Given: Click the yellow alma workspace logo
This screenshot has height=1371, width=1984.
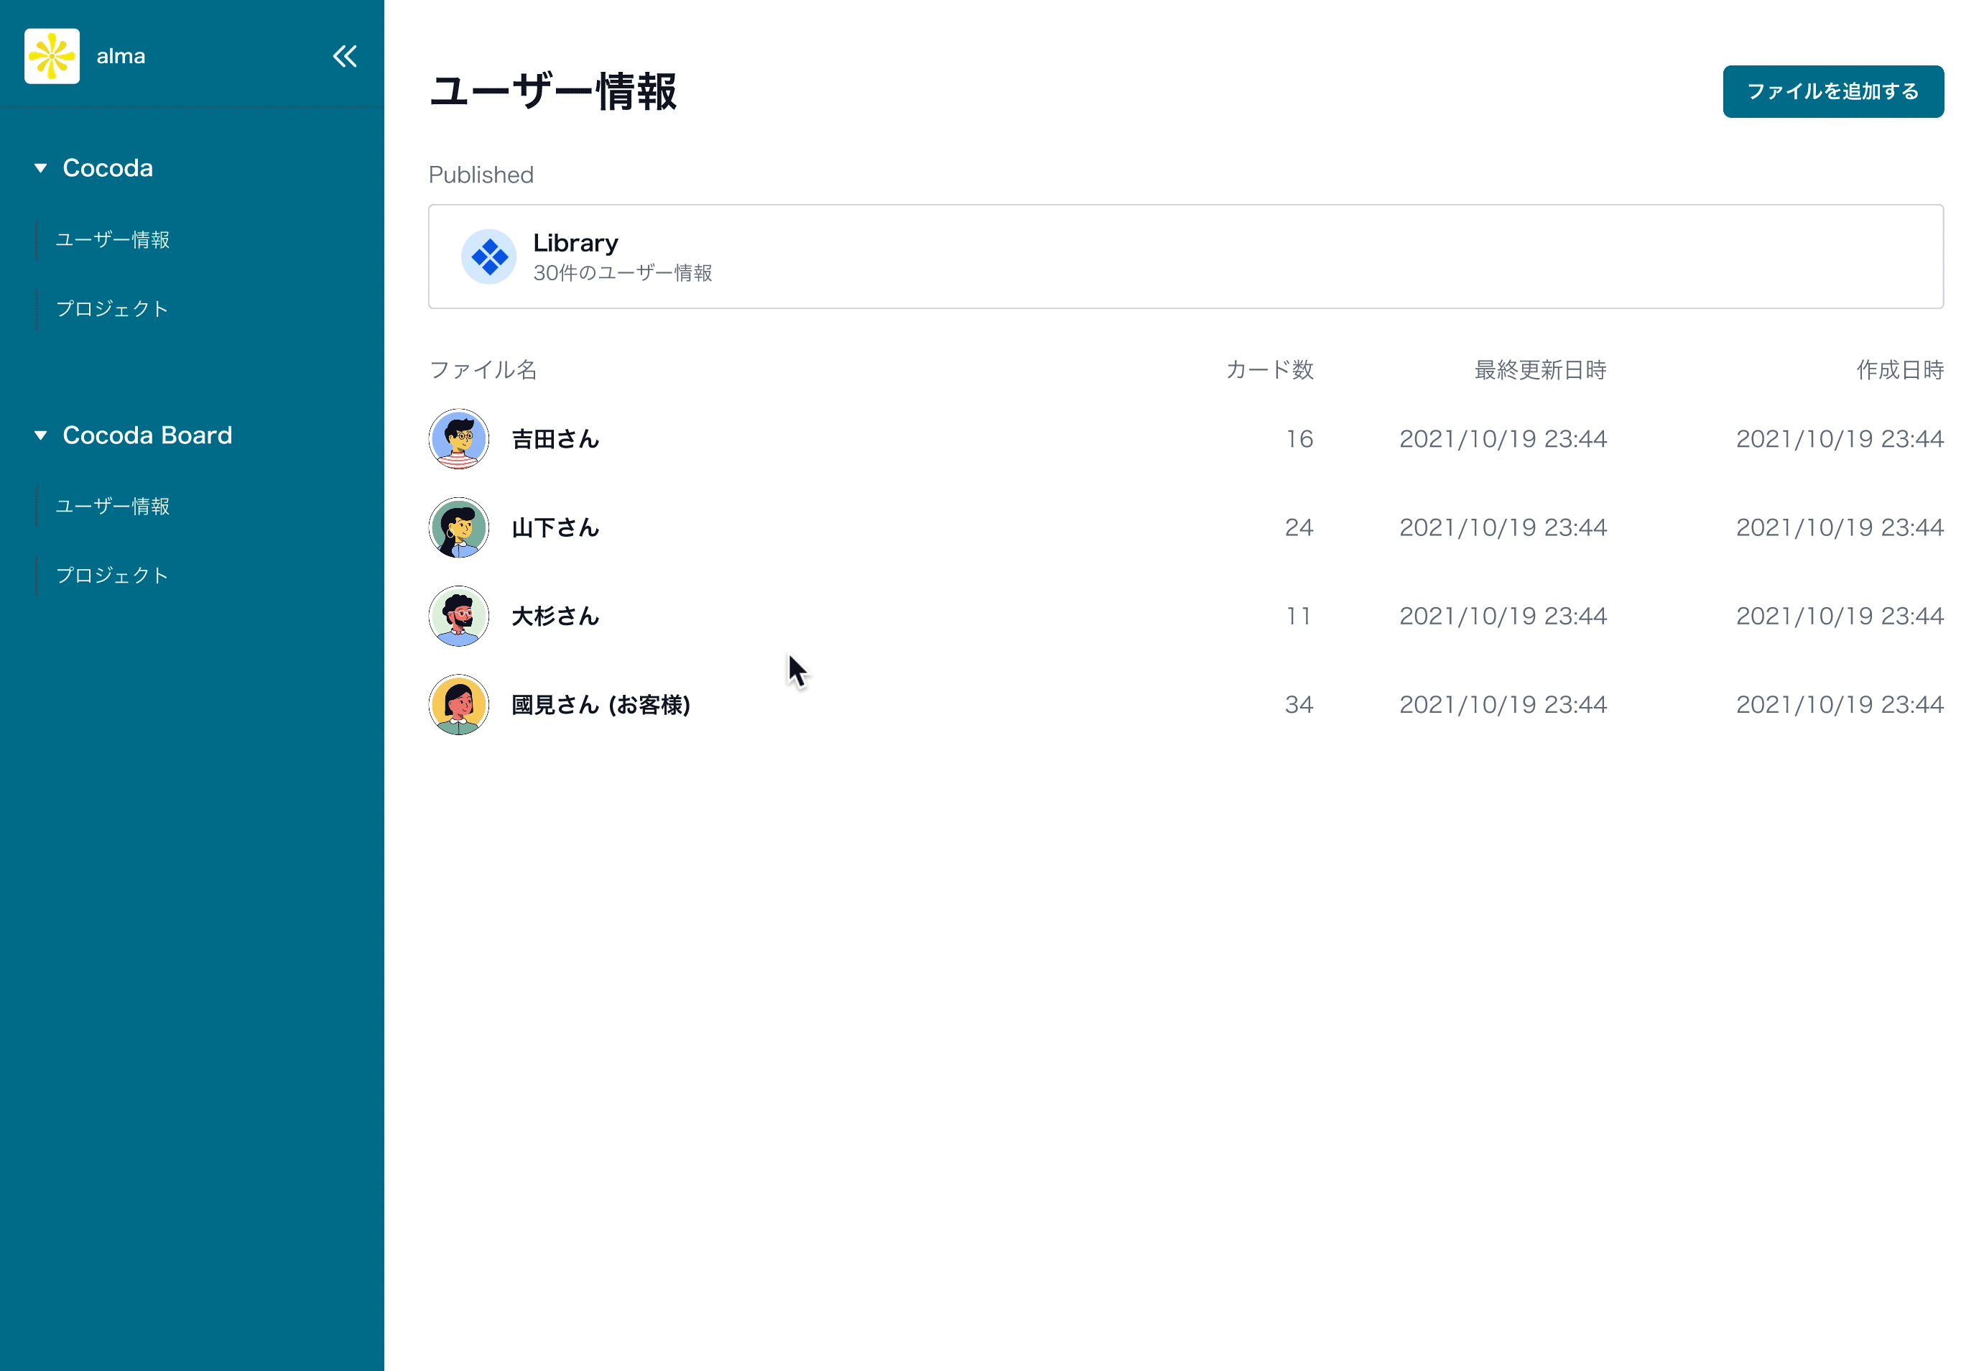Looking at the screenshot, I should (x=52, y=57).
